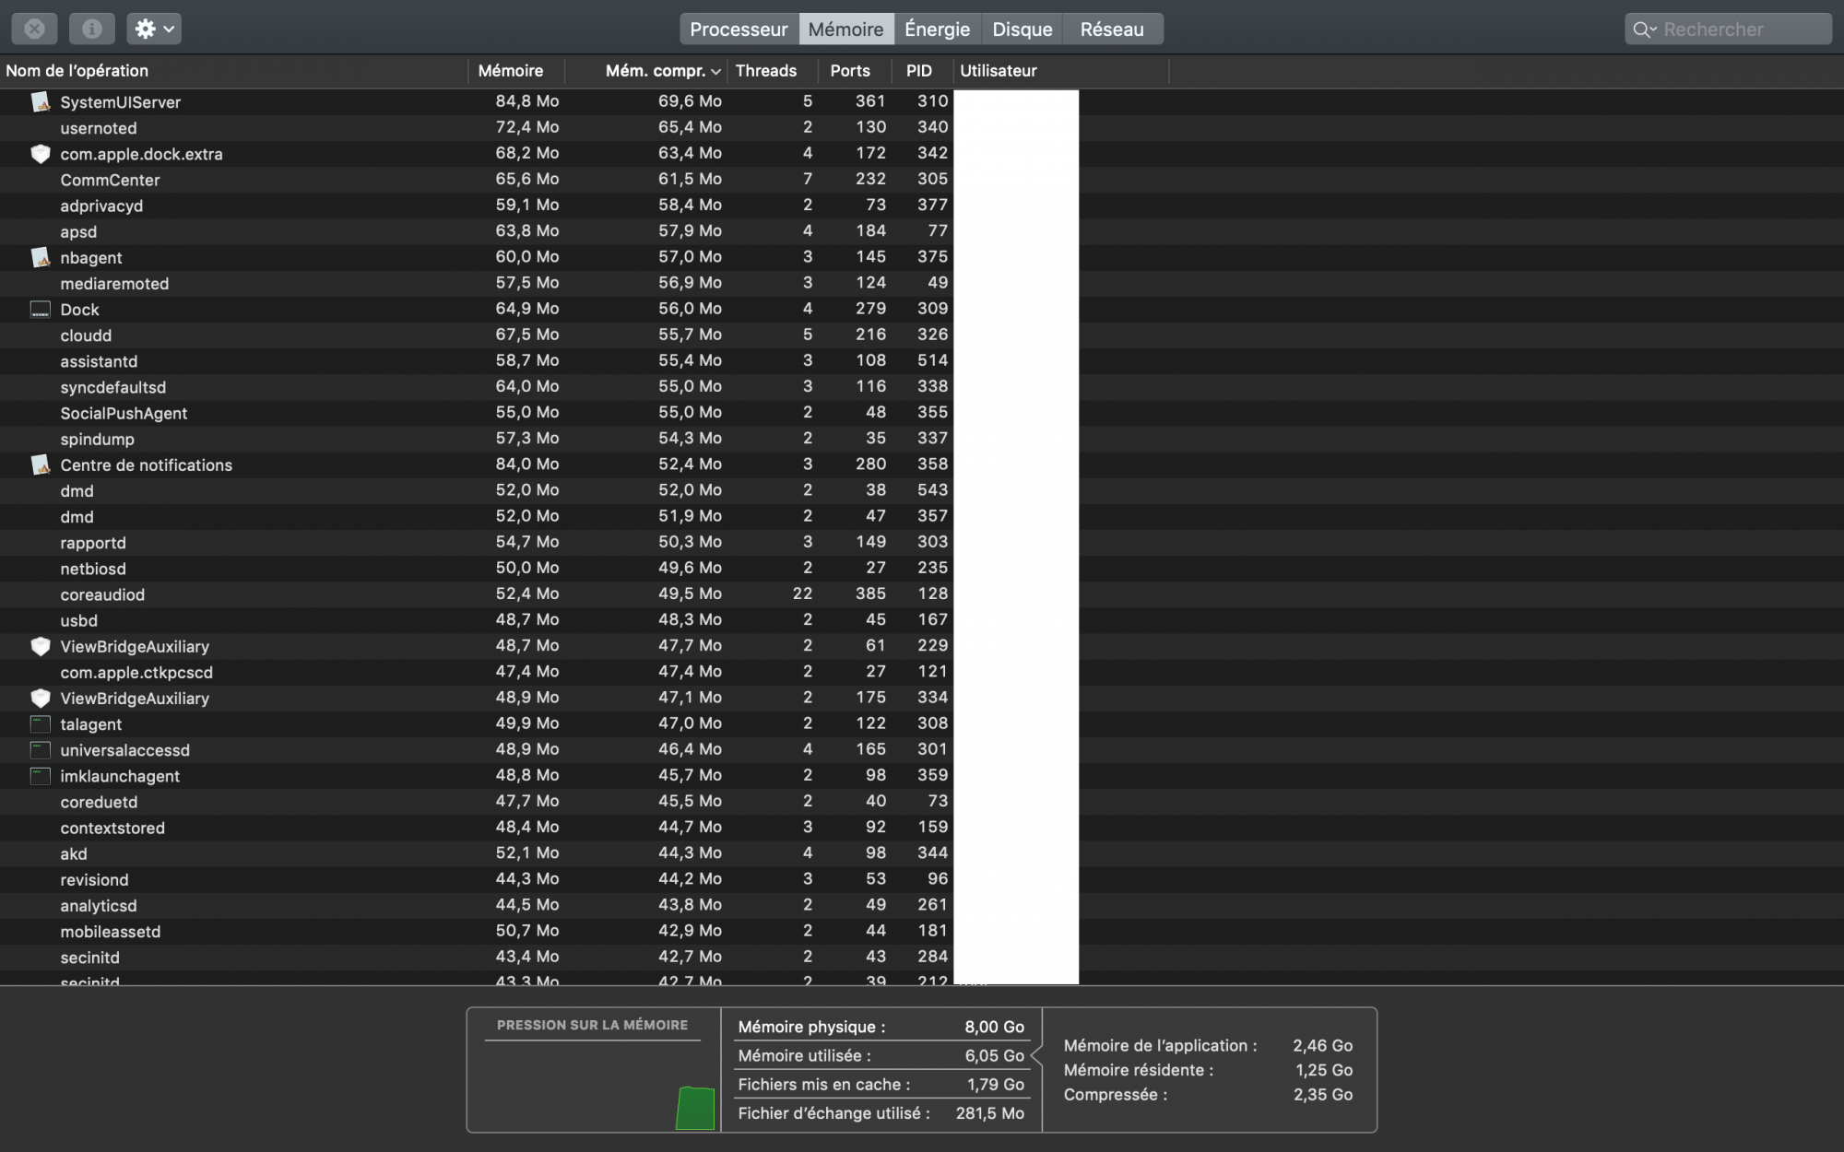Click the Compressée 2,35 Go value

(1322, 1095)
